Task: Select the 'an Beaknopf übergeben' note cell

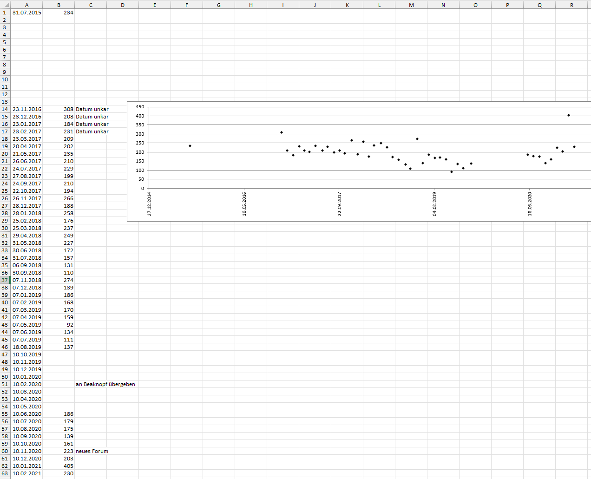Action: coord(105,384)
